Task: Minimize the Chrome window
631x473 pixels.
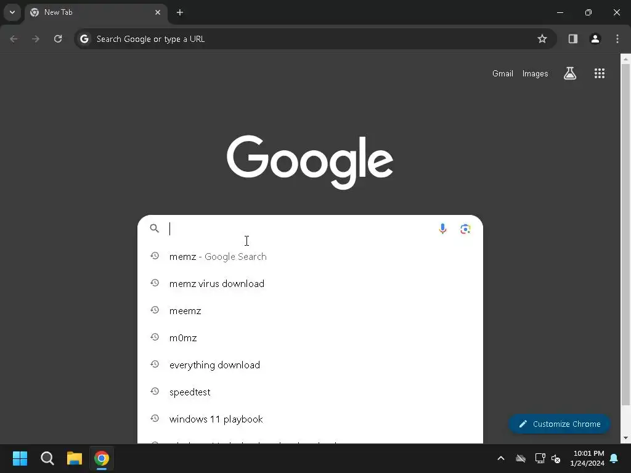Action: click(560, 12)
